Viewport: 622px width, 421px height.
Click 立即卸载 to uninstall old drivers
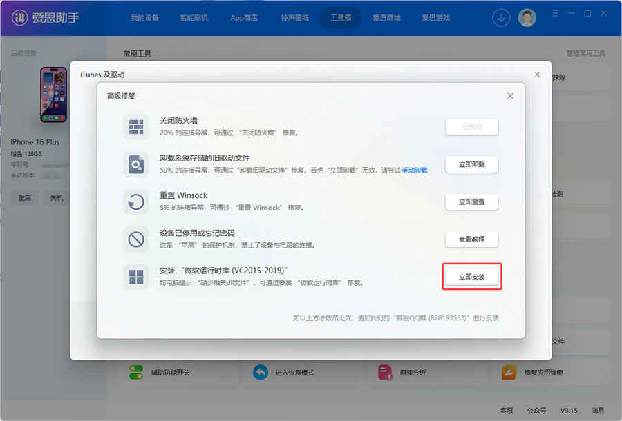click(x=471, y=164)
